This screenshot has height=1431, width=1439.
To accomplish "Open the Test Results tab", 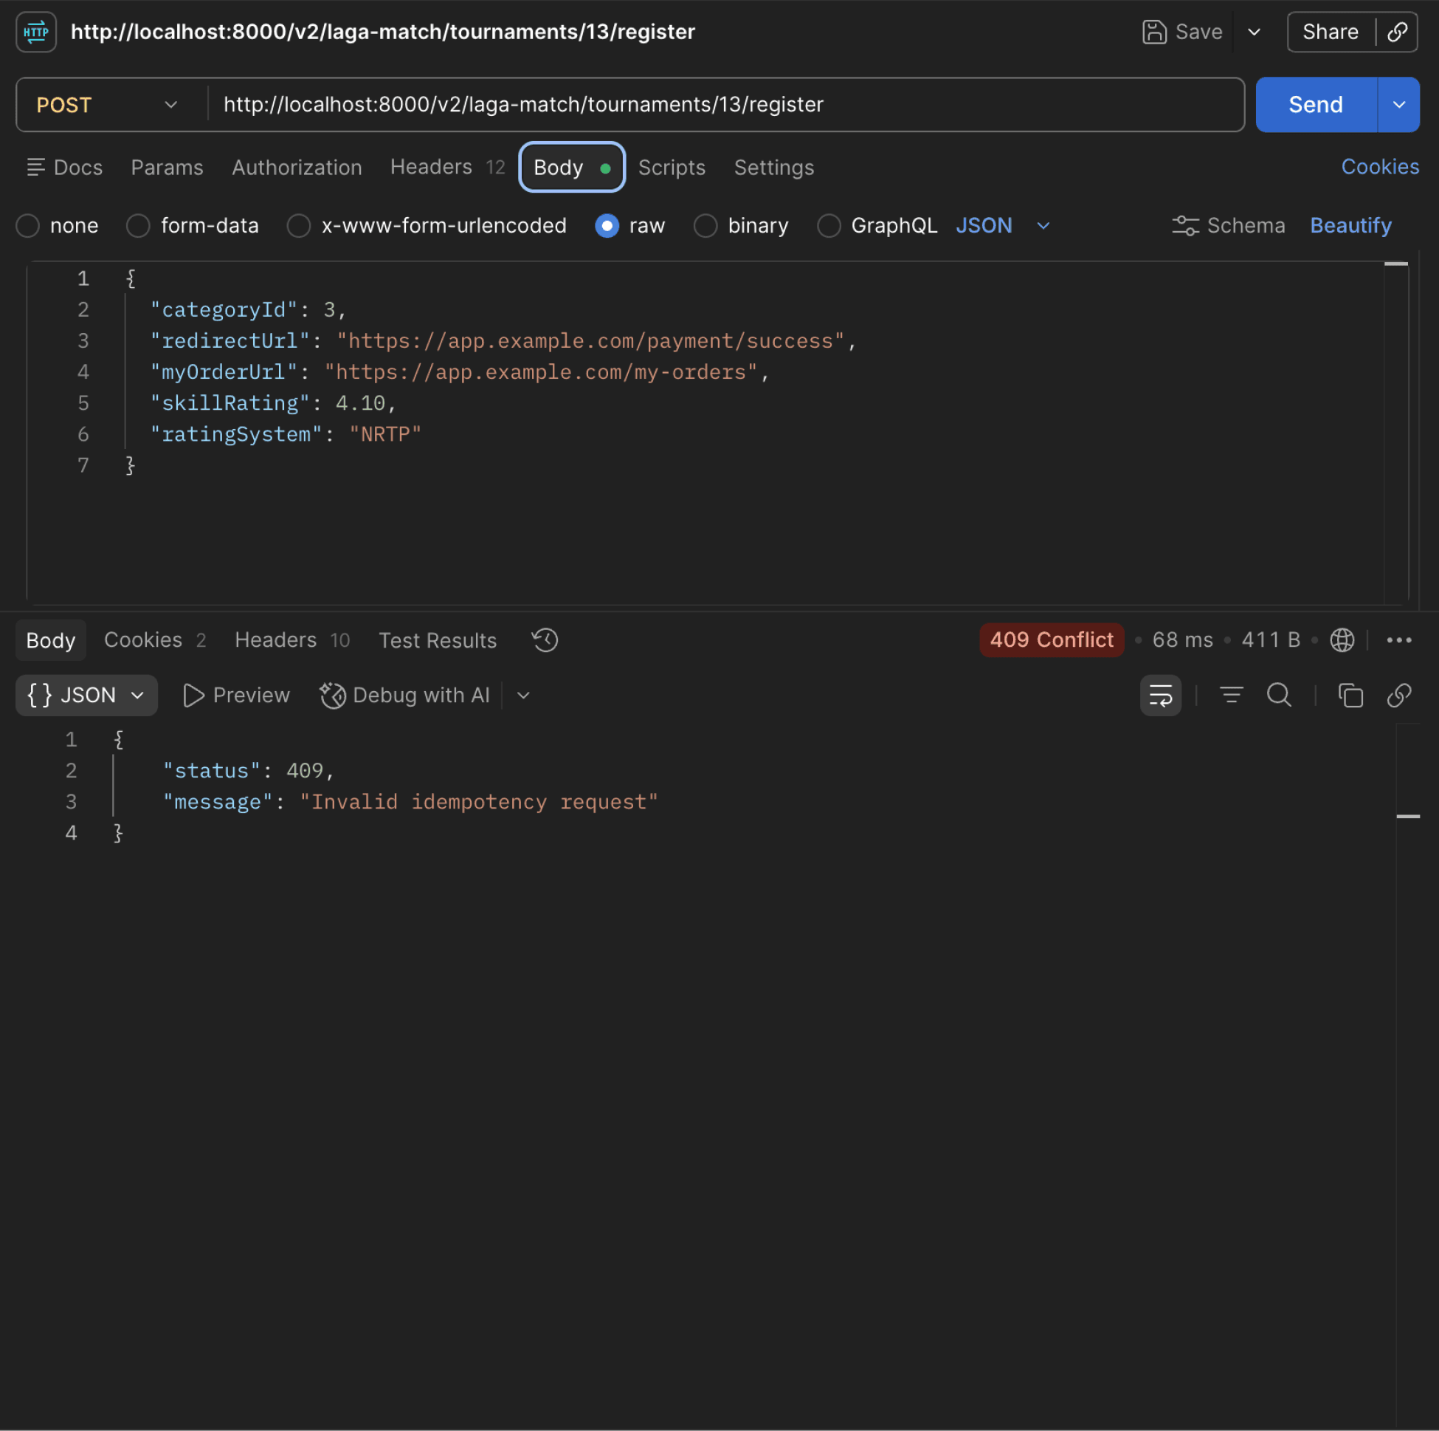I will pos(437,639).
